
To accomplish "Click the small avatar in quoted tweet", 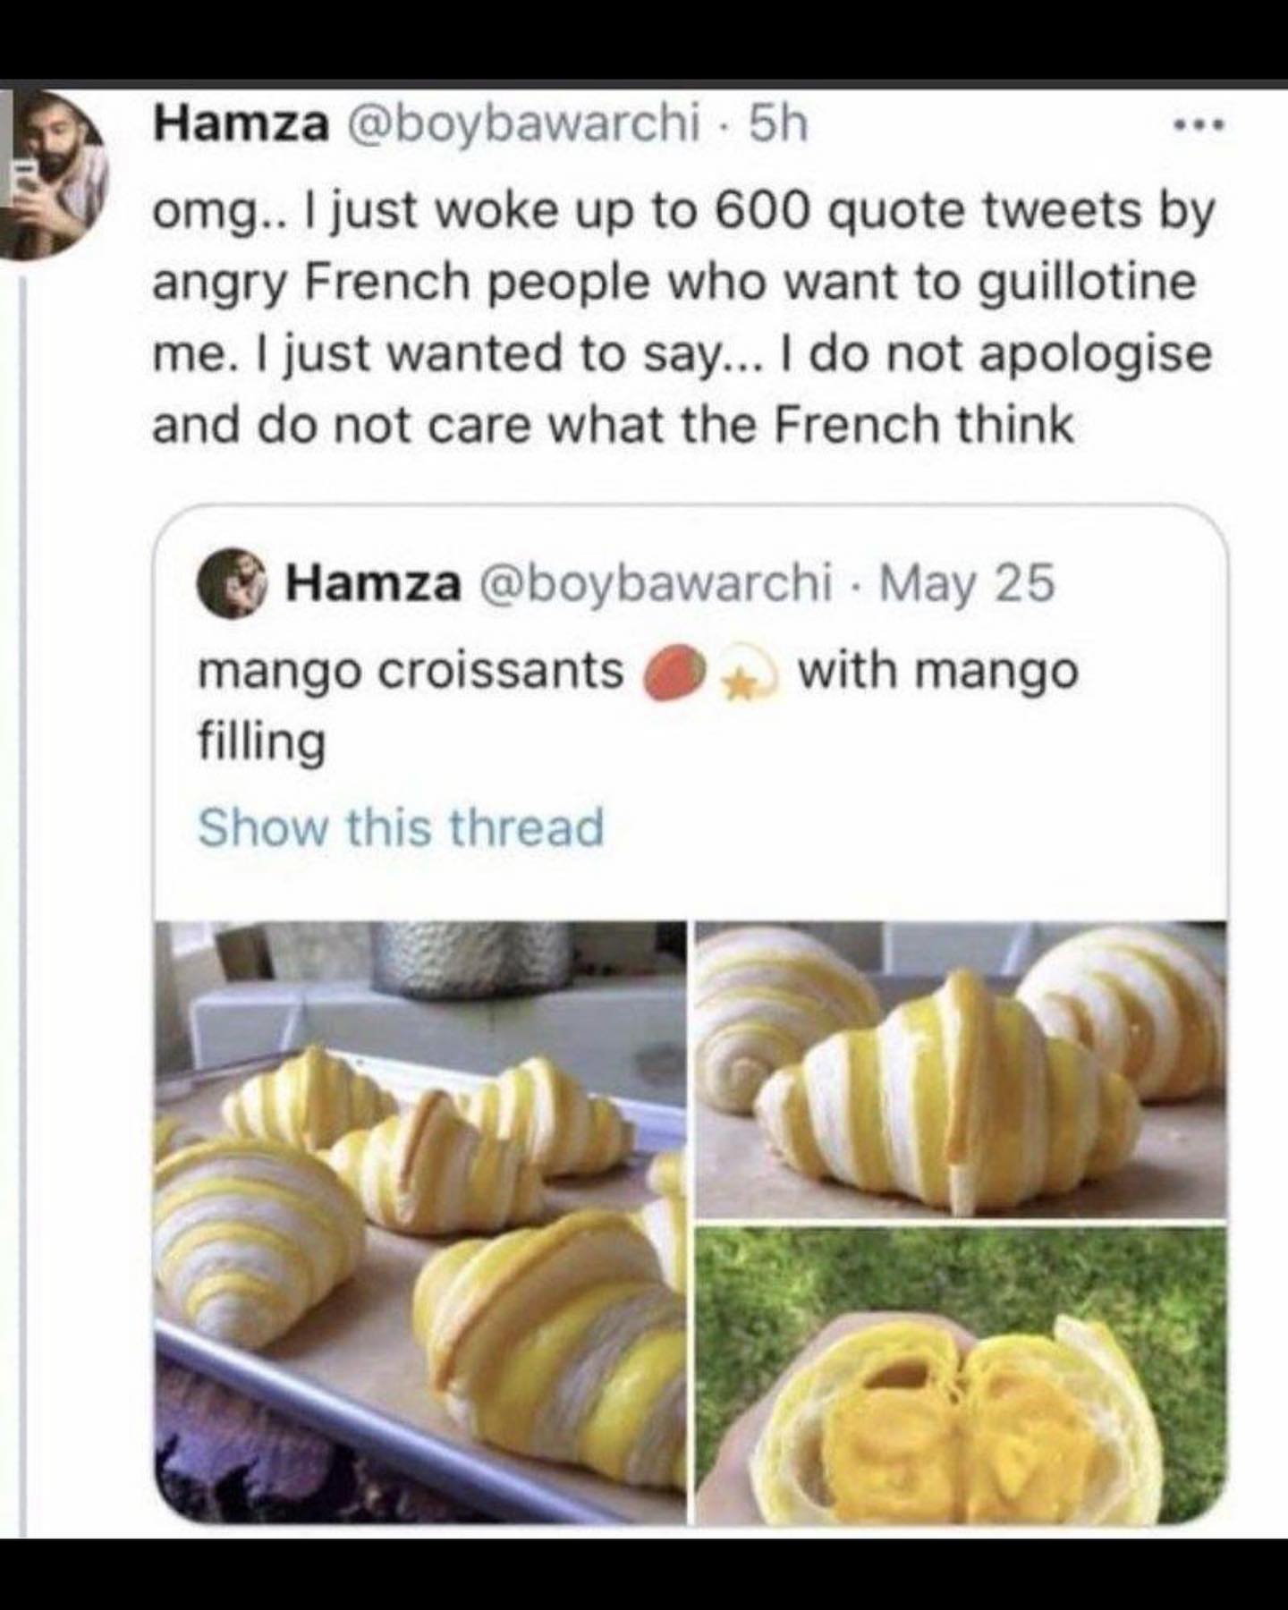I will (234, 583).
